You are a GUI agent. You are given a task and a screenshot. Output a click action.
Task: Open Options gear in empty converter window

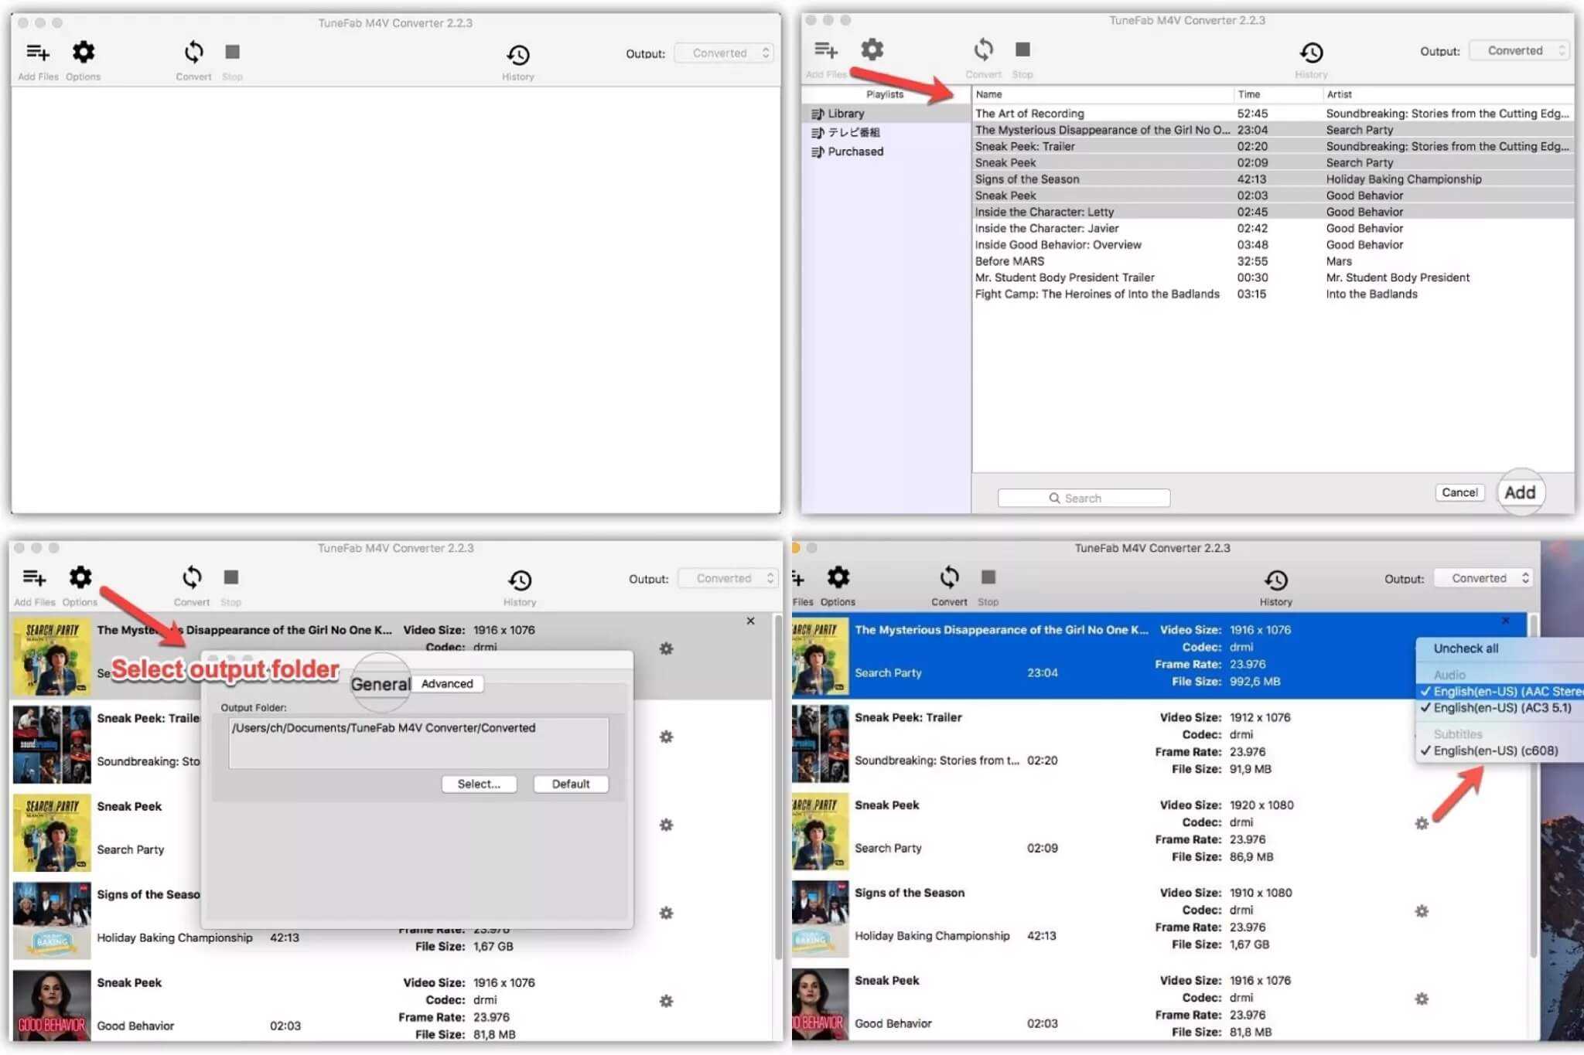click(x=83, y=53)
